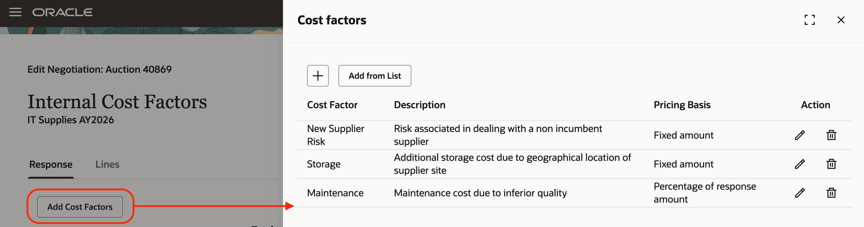Close the Cost factors panel
Image resolution: width=864 pixels, height=227 pixels.
point(841,20)
